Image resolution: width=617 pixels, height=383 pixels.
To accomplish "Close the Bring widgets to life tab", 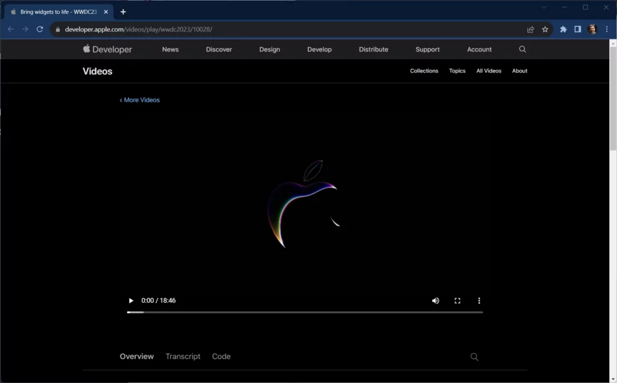I will pyautogui.click(x=106, y=12).
